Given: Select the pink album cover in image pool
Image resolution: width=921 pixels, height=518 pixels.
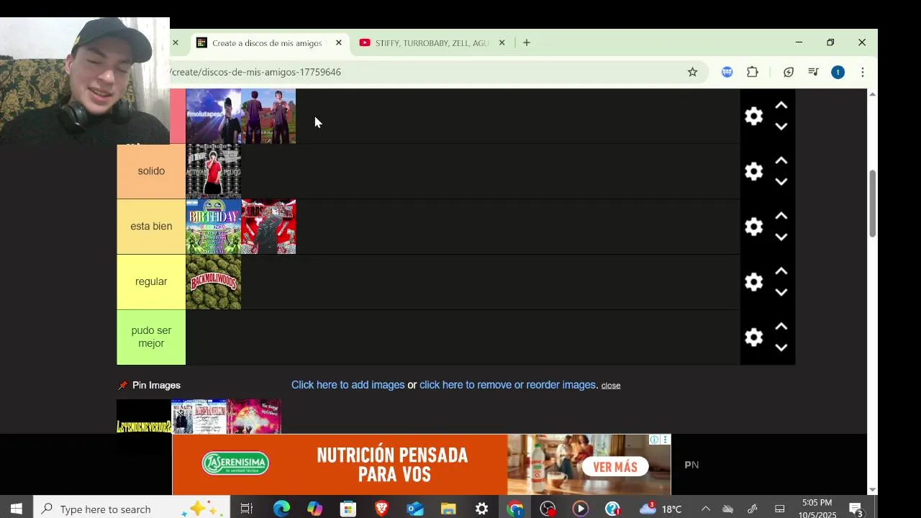Looking at the screenshot, I should tap(254, 417).
